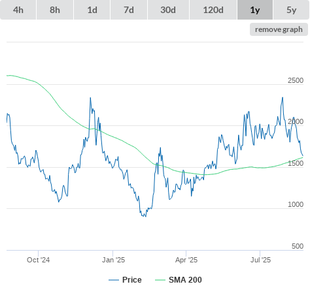Click the 500 y-axis value label

pyautogui.click(x=298, y=246)
